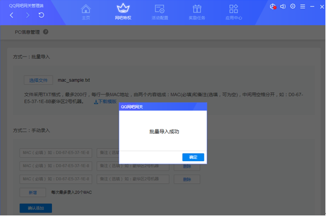Image resolution: width=326 pixels, height=216 pixels.
Task: Focus the third MAC（必填）input field
Action: point(56,179)
